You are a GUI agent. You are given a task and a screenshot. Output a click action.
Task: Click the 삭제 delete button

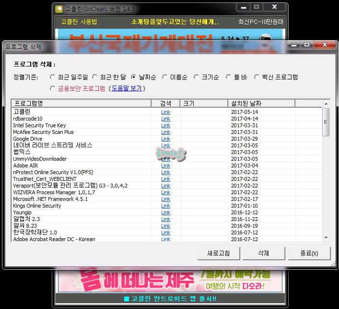[x=264, y=253]
